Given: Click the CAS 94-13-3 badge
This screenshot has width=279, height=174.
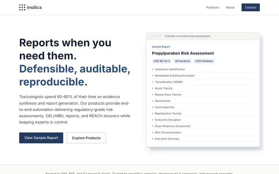Looking at the screenshot, I should point(162,61).
